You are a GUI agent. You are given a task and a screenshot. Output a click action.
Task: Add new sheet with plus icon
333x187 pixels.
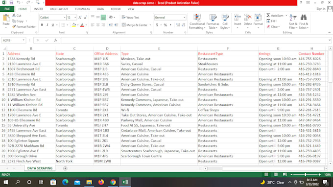pos(65,168)
